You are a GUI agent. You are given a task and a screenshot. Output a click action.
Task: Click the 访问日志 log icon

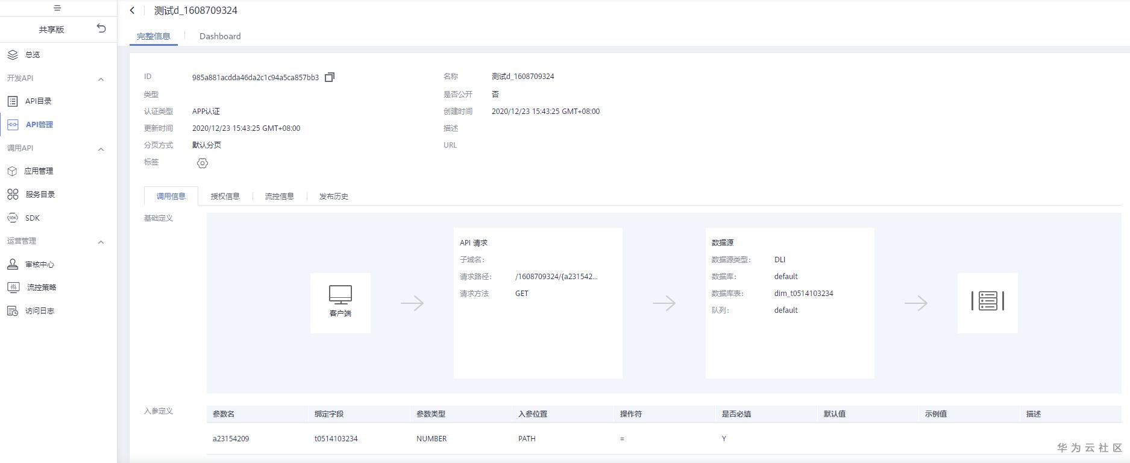click(13, 311)
